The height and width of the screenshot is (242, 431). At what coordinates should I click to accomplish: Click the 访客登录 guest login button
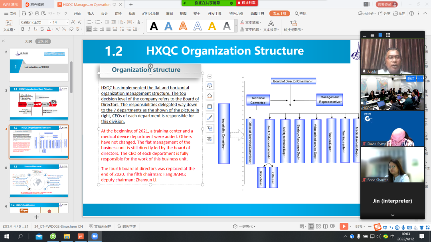pos(386,4)
